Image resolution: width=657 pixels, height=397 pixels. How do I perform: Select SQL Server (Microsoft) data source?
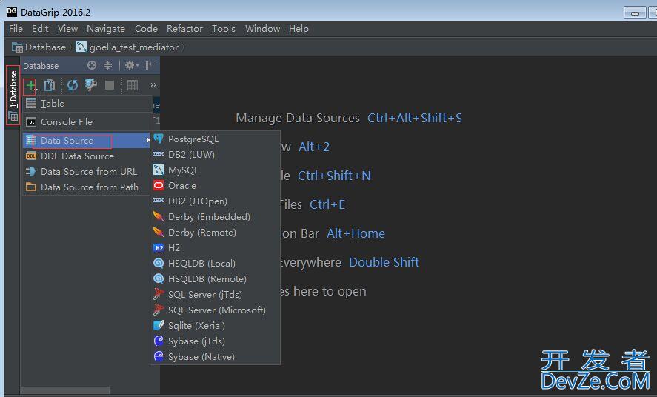tap(216, 310)
